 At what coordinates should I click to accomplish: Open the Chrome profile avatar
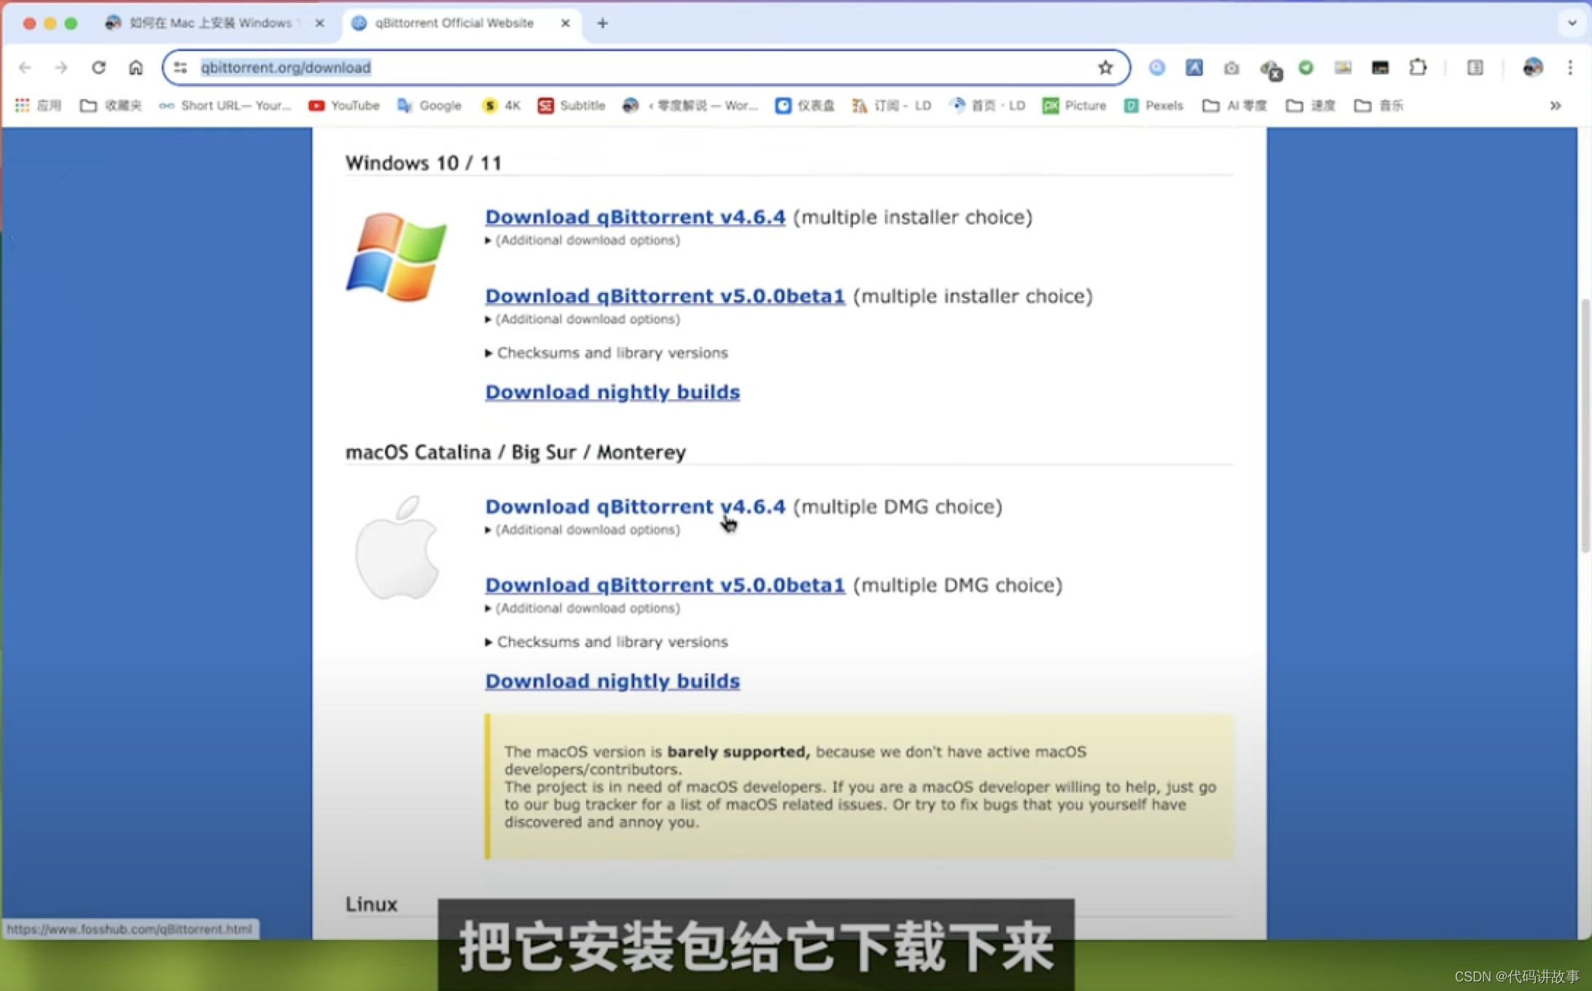[1532, 68]
